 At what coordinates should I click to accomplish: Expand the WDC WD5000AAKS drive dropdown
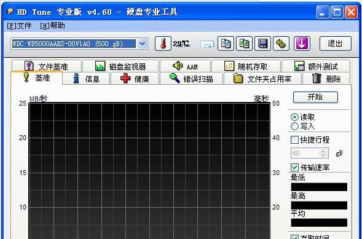(143, 44)
